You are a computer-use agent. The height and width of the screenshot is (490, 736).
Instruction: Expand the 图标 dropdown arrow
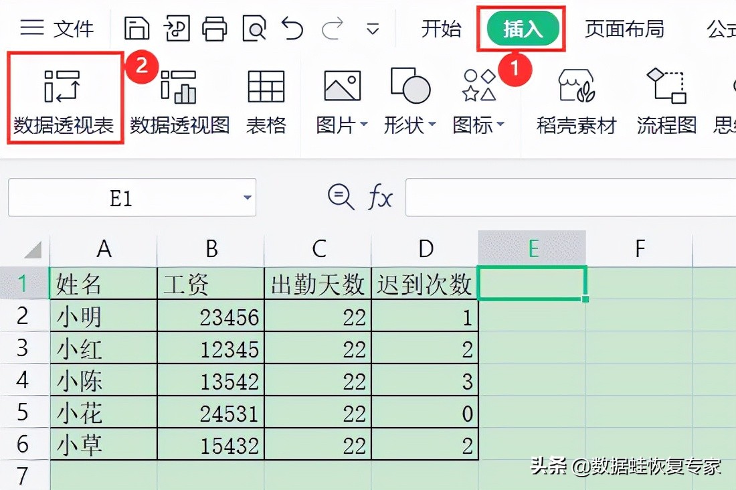tap(500, 125)
